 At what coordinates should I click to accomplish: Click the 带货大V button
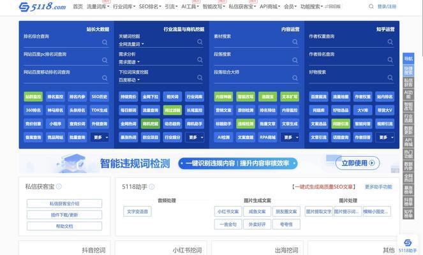coord(385,110)
